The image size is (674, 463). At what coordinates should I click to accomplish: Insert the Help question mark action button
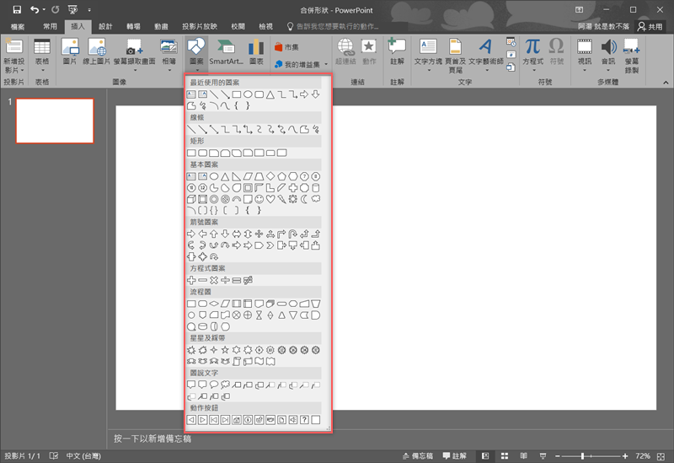pyautogui.click(x=304, y=419)
